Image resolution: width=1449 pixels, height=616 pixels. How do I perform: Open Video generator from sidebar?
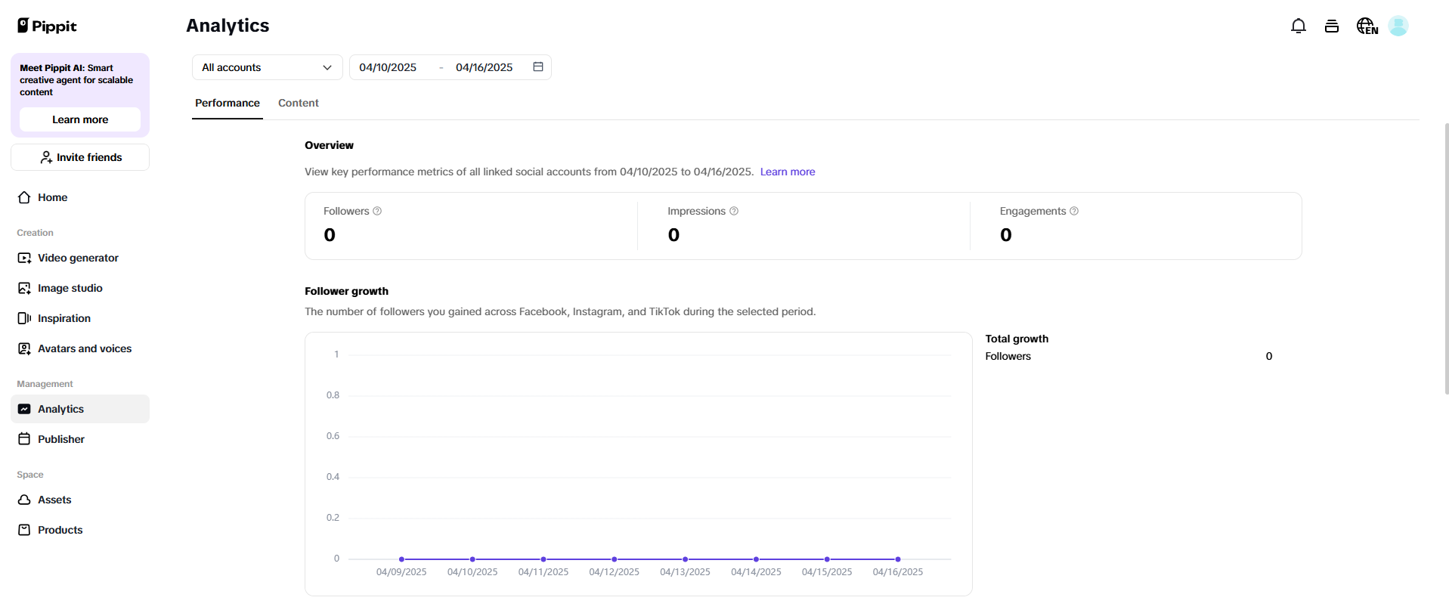(80, 258)
